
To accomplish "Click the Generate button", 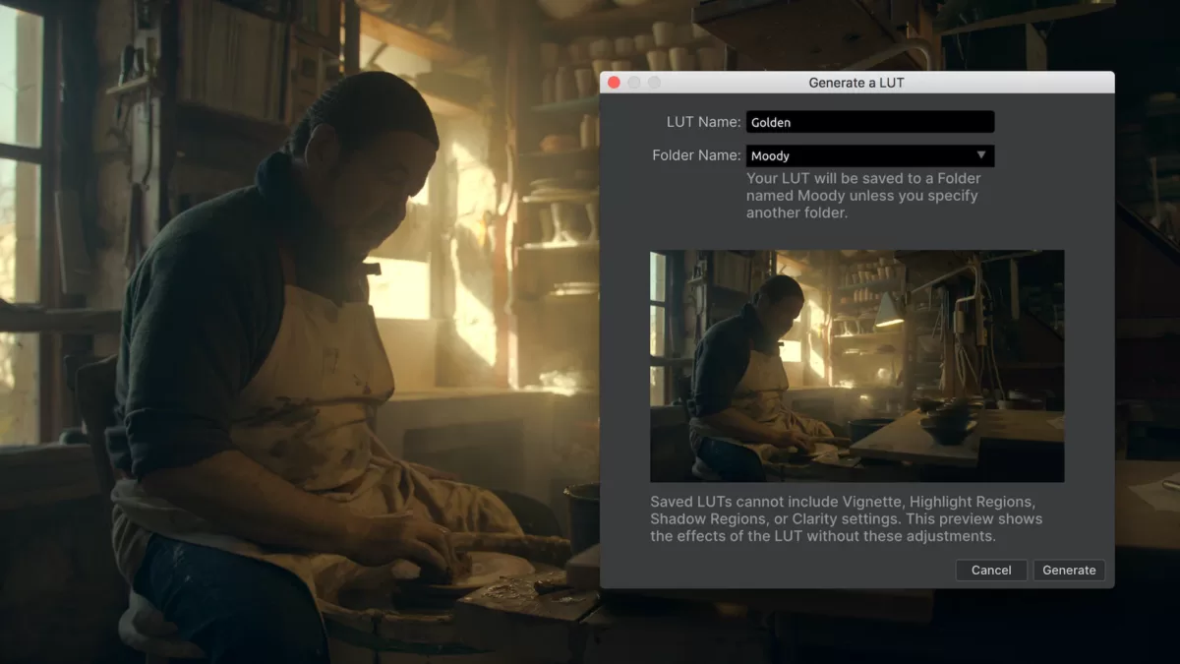I will click(x=1069, y=571).
